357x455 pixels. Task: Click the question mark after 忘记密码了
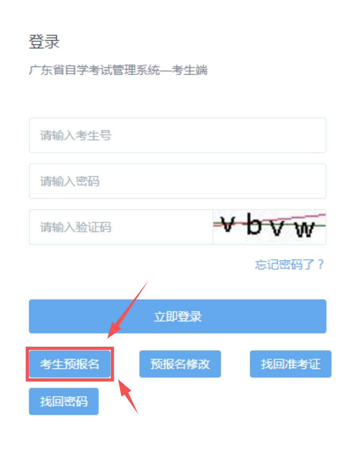point(320,264)
